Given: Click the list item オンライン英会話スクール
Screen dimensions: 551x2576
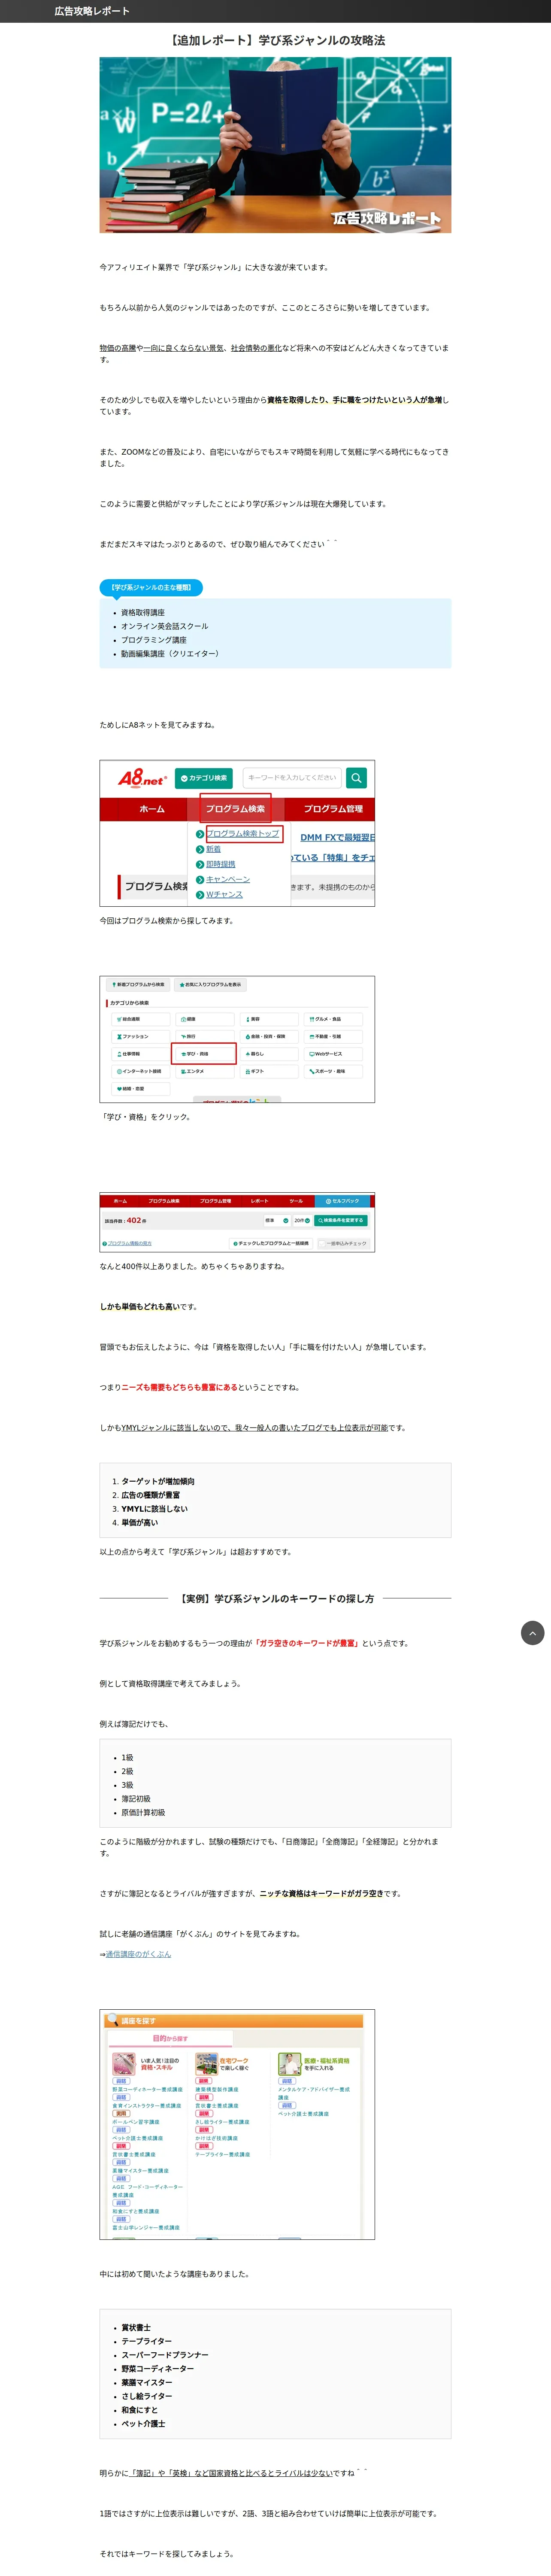Looking at the screenshot, I should [165, 626].
